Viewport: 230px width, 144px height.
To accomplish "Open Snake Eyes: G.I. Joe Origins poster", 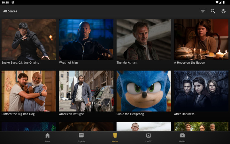I will 29,40.
